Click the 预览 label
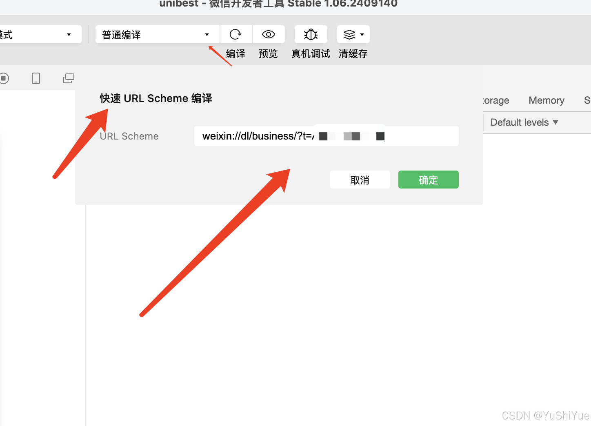 [x=268, y=53]
